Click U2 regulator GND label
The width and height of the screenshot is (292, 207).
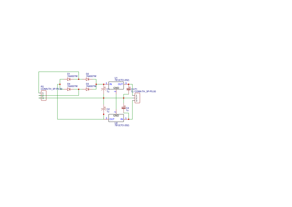[116, 116]
